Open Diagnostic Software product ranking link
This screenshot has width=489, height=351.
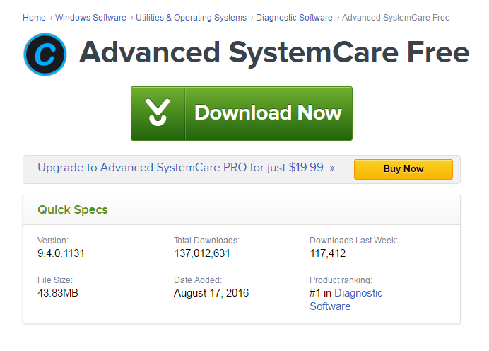pyautogui.click(x=346, y=299)
